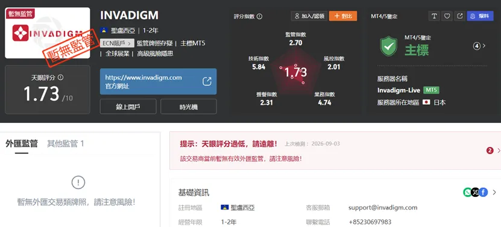This screenshot has width=501, height=227.
Task: Click the info icon beside 評分指數
Action: pyautogui.click(x=259, y=16)
